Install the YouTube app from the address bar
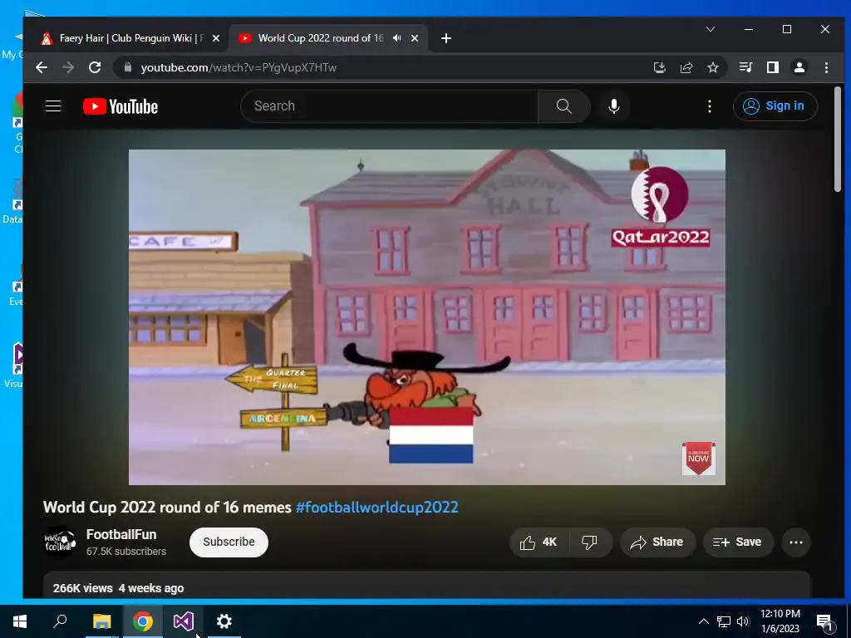Screen dimensions: 851x638 659,67
